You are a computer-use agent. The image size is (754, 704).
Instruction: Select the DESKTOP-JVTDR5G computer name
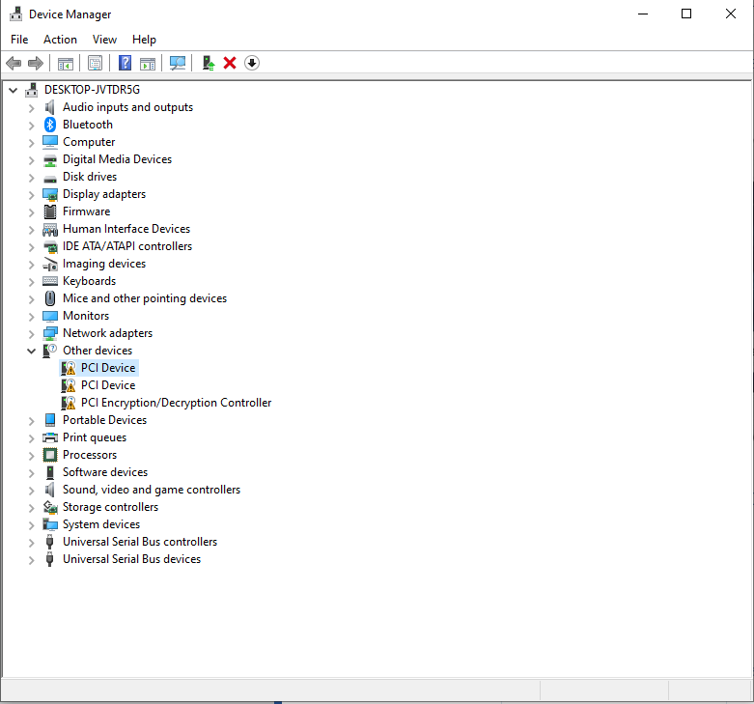click(92, 90)
